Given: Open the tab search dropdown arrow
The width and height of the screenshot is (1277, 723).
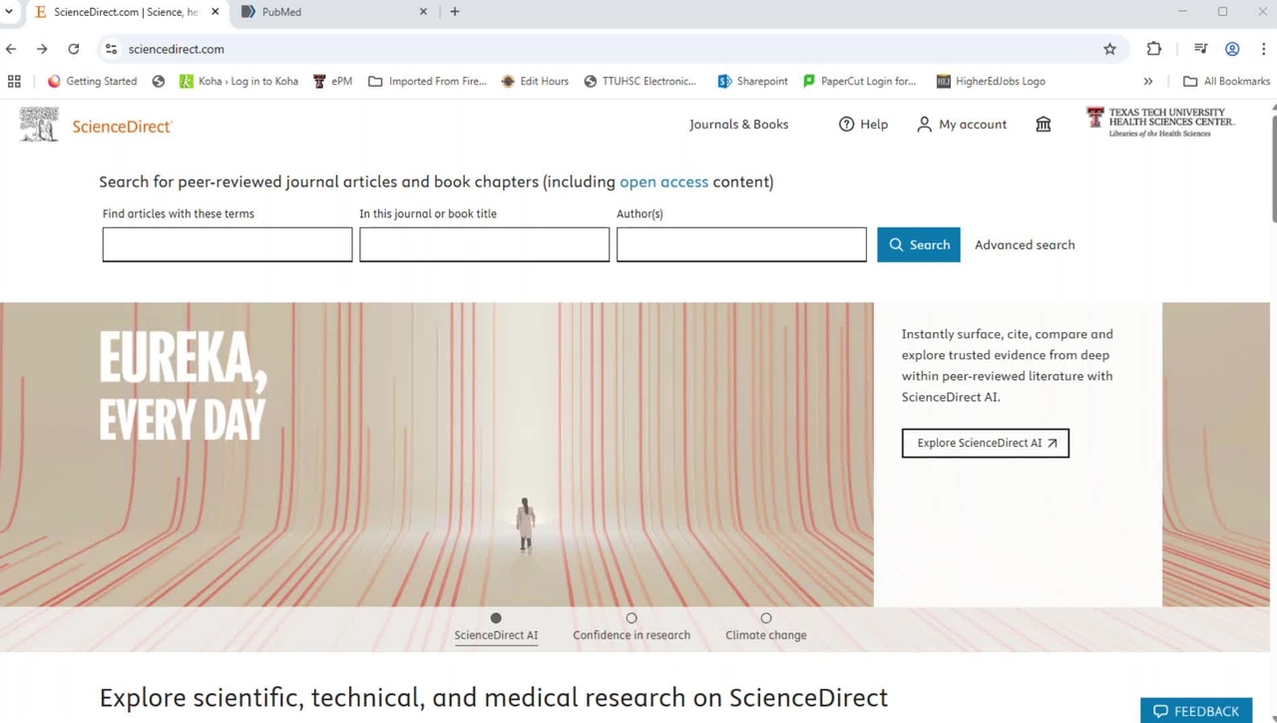Looking at the screenshot, I should coord(9,12).
